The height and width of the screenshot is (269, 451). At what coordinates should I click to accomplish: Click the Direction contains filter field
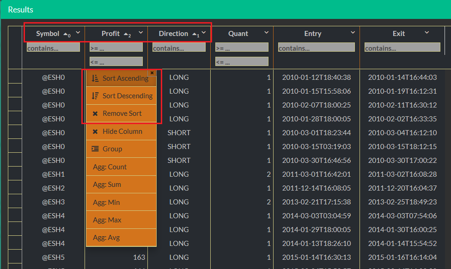[x=179, y=48]
